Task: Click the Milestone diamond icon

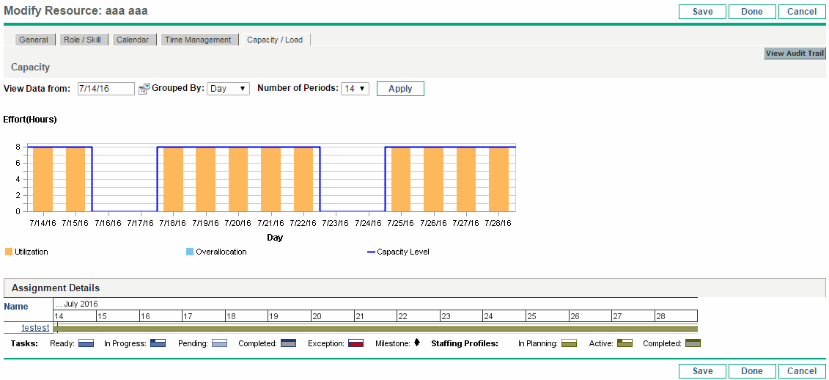Action: coord(416,343)
